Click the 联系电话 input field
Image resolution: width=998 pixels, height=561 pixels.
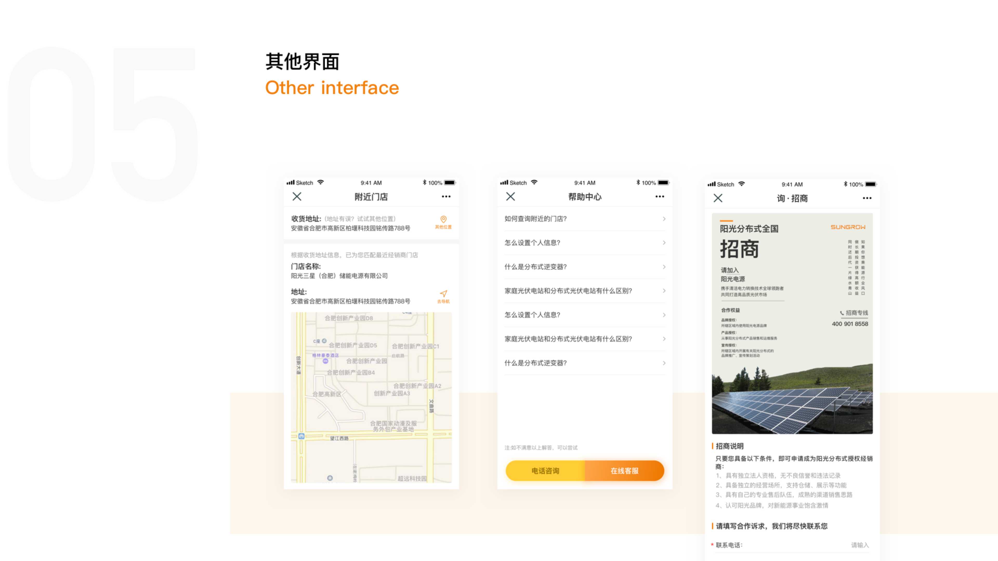coord(792,545)
